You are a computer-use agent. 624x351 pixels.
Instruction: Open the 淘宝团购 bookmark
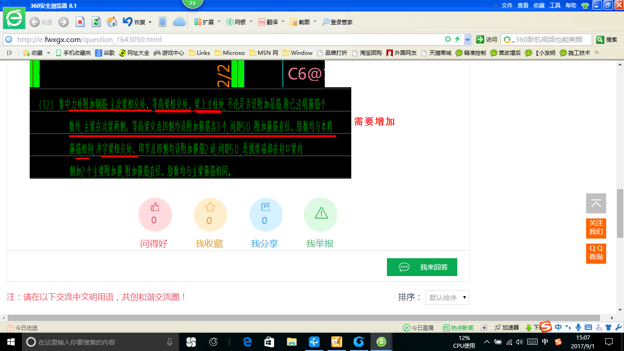367,53
